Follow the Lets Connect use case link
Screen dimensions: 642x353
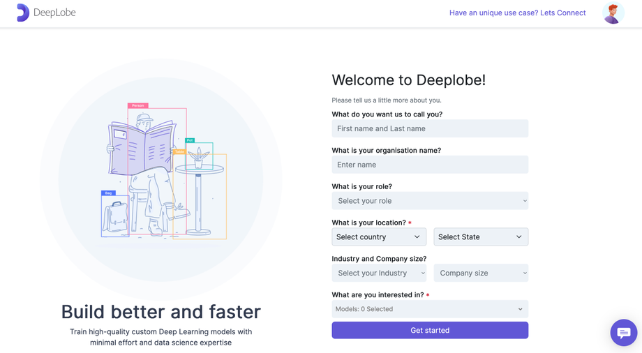(517, 13)
